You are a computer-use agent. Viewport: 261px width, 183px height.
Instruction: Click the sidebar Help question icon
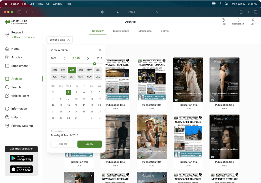click(7, 117)
